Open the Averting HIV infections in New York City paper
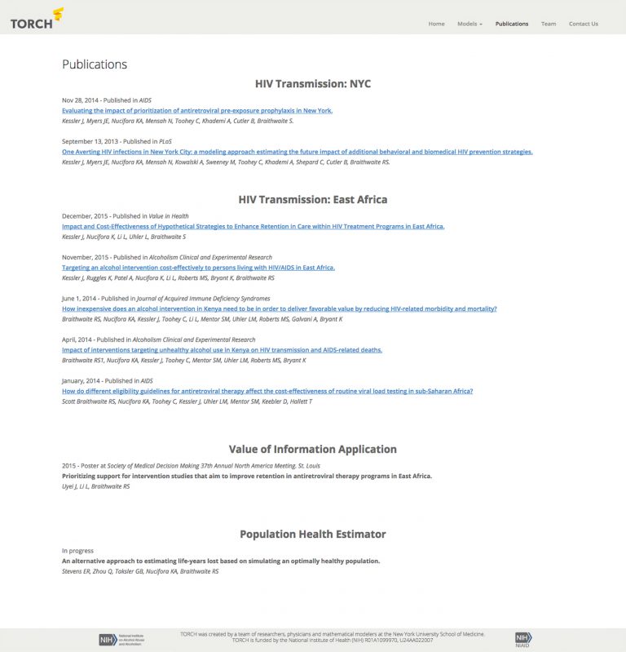626x652 pixels. [x=297, y=152]
